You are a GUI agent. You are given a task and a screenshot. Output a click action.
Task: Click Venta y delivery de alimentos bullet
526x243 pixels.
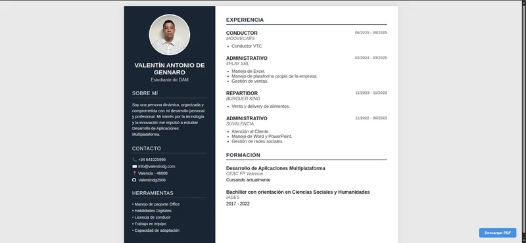[260, 106]
